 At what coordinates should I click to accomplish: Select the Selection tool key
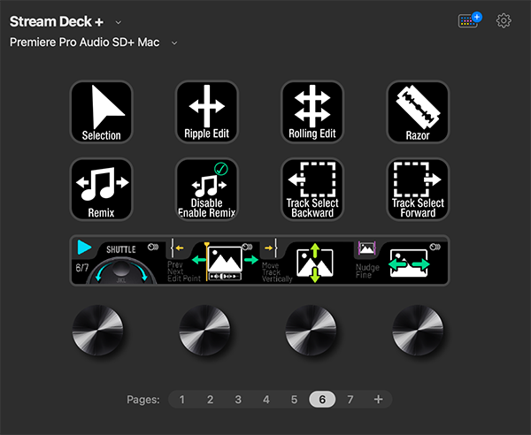(x=101, y=112)
